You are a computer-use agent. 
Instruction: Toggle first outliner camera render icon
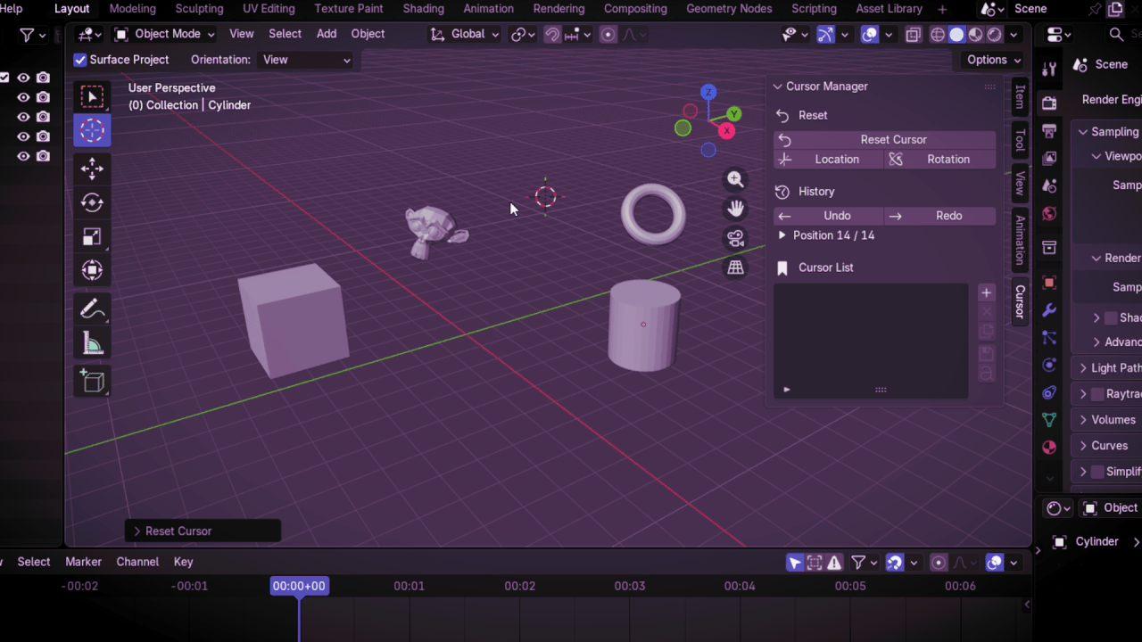click(x=43, y=78)
